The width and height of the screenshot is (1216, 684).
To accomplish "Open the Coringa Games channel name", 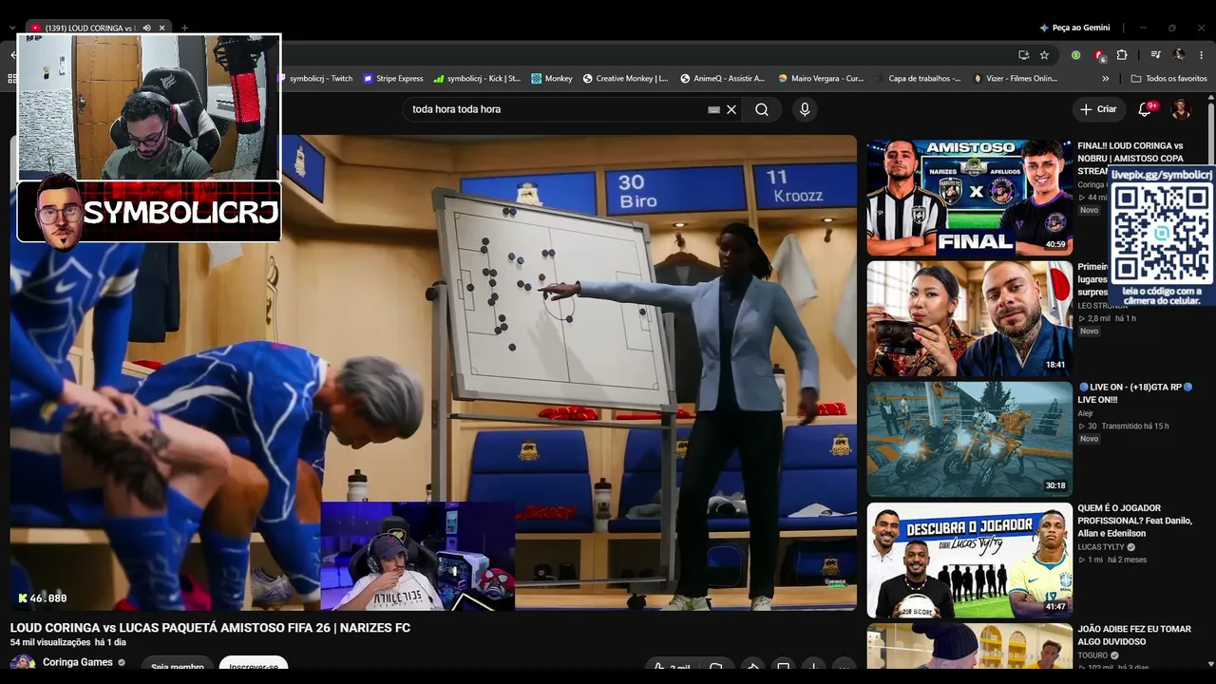I will 78,662.
